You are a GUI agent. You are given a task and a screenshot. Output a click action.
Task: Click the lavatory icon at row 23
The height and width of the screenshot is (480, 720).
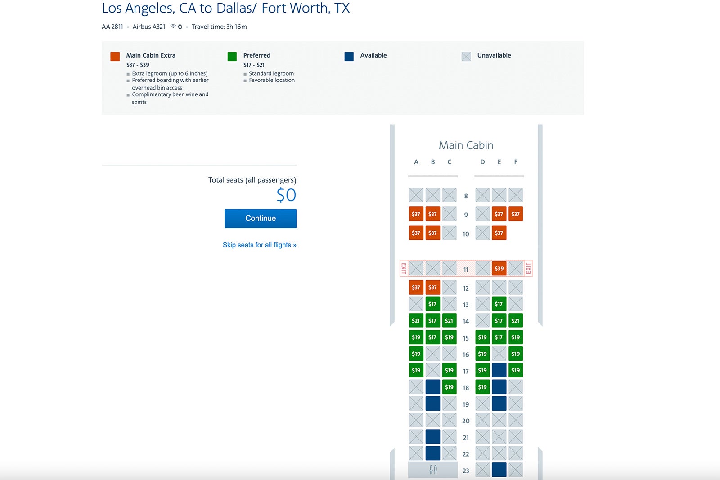click(432, 470)
